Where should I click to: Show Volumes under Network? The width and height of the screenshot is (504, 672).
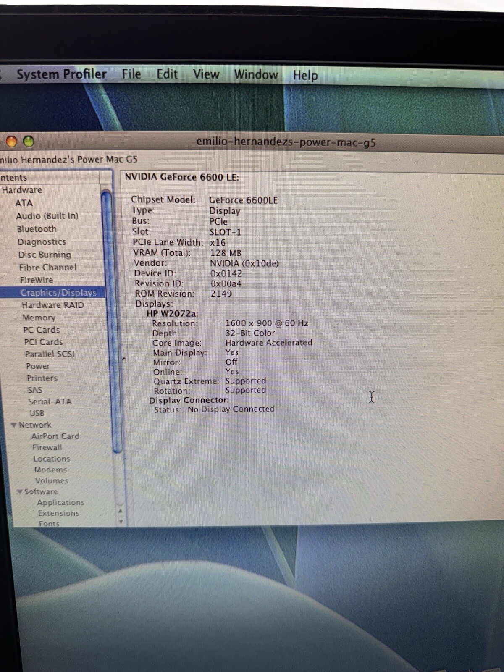click(x=52, y=480)
